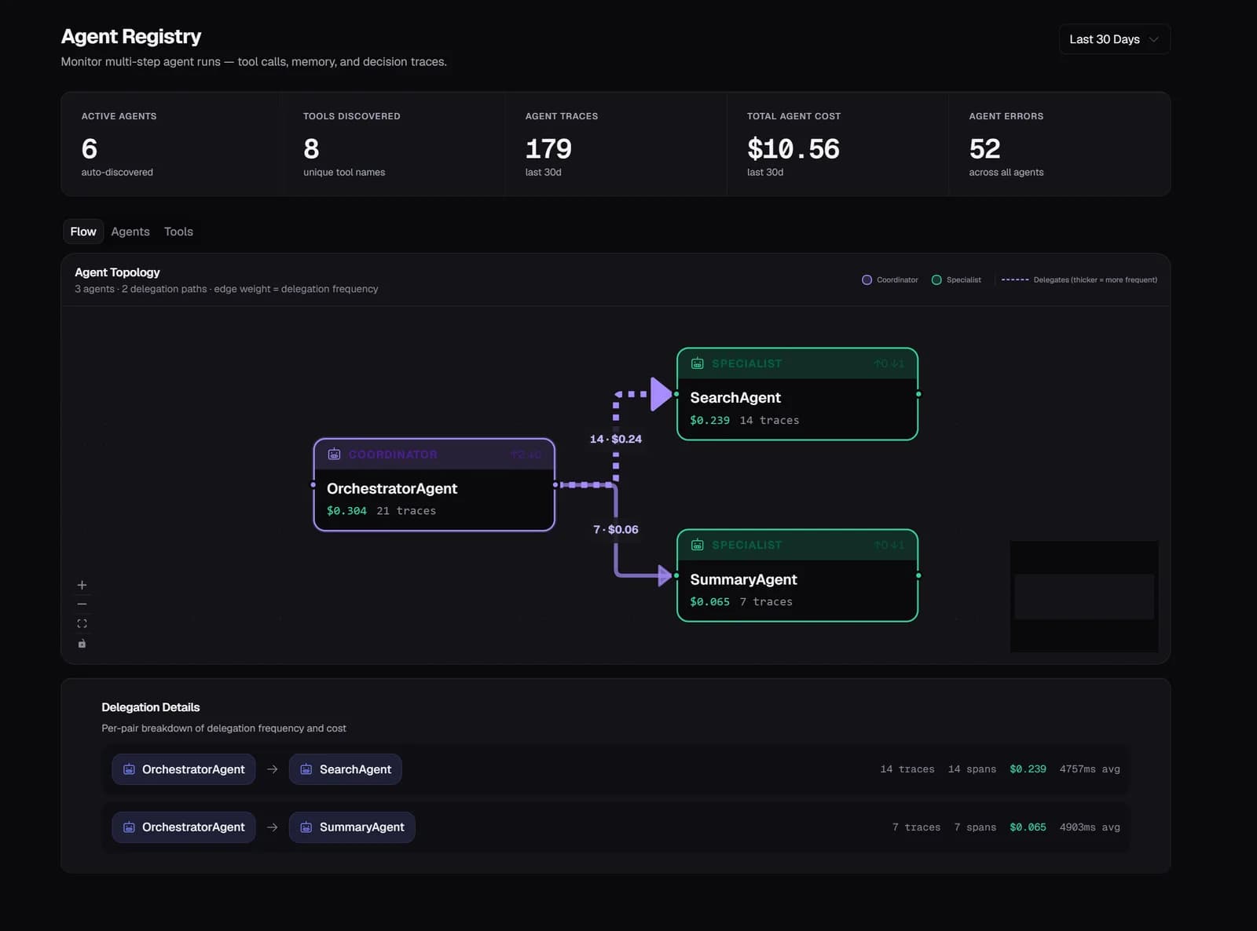Click the topology minimap

point(1084,597)
